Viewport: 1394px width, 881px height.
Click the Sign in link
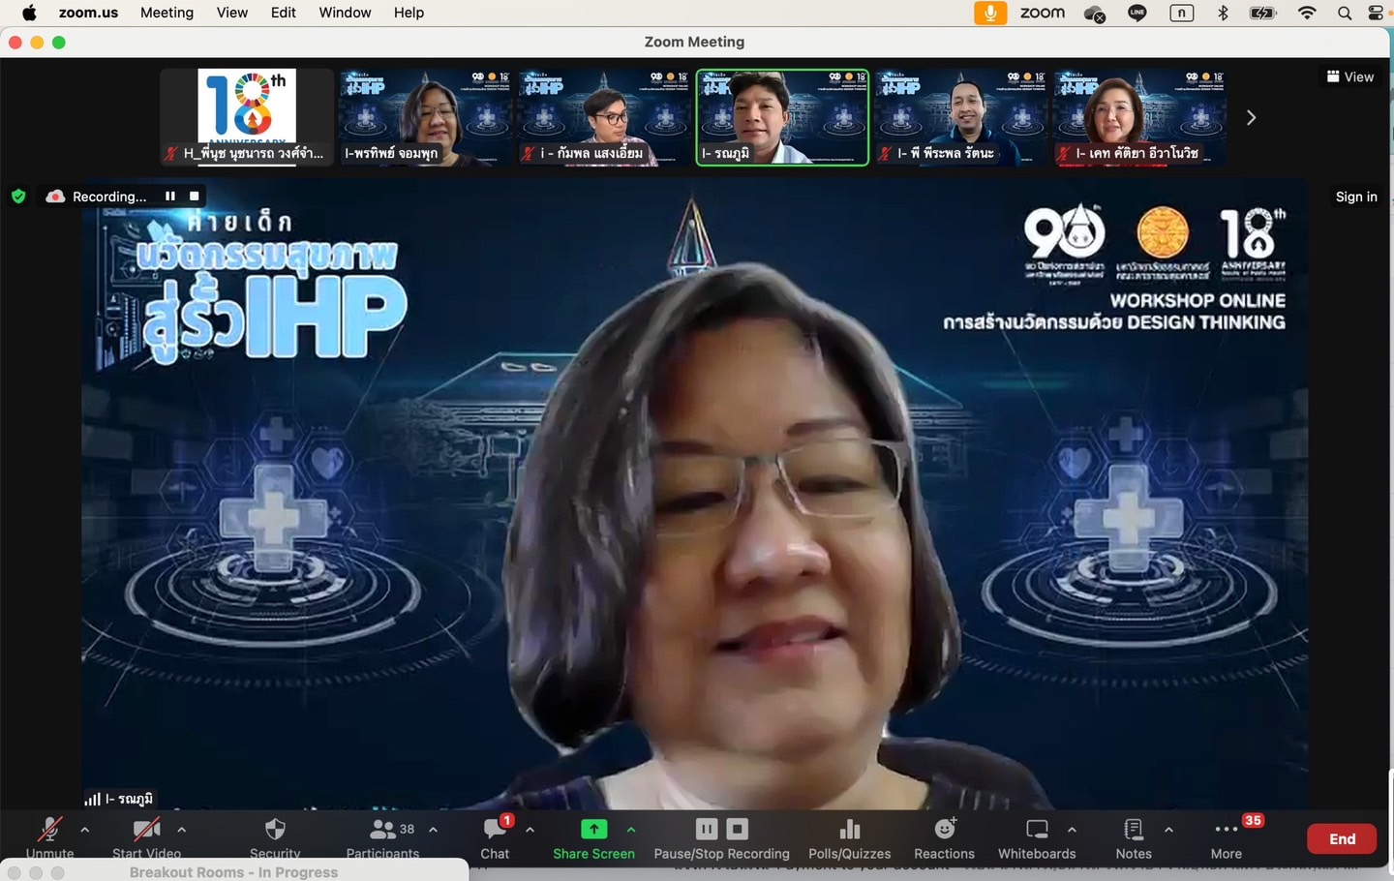1355,197
